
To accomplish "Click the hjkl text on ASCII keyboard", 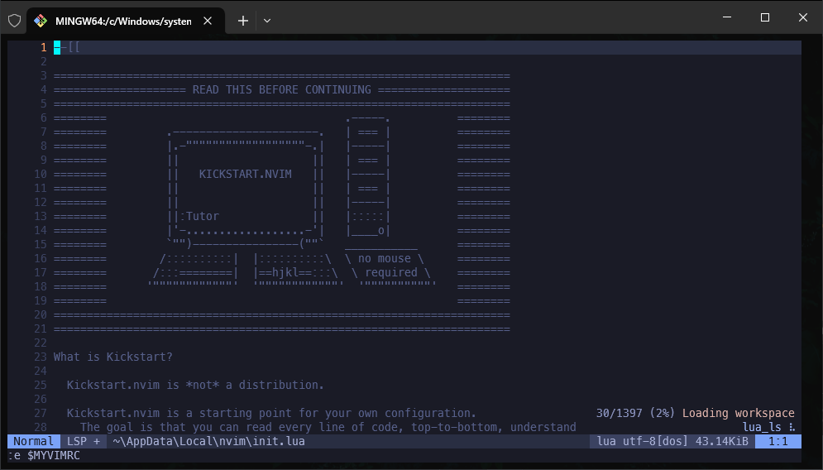I will coord(285,272).
